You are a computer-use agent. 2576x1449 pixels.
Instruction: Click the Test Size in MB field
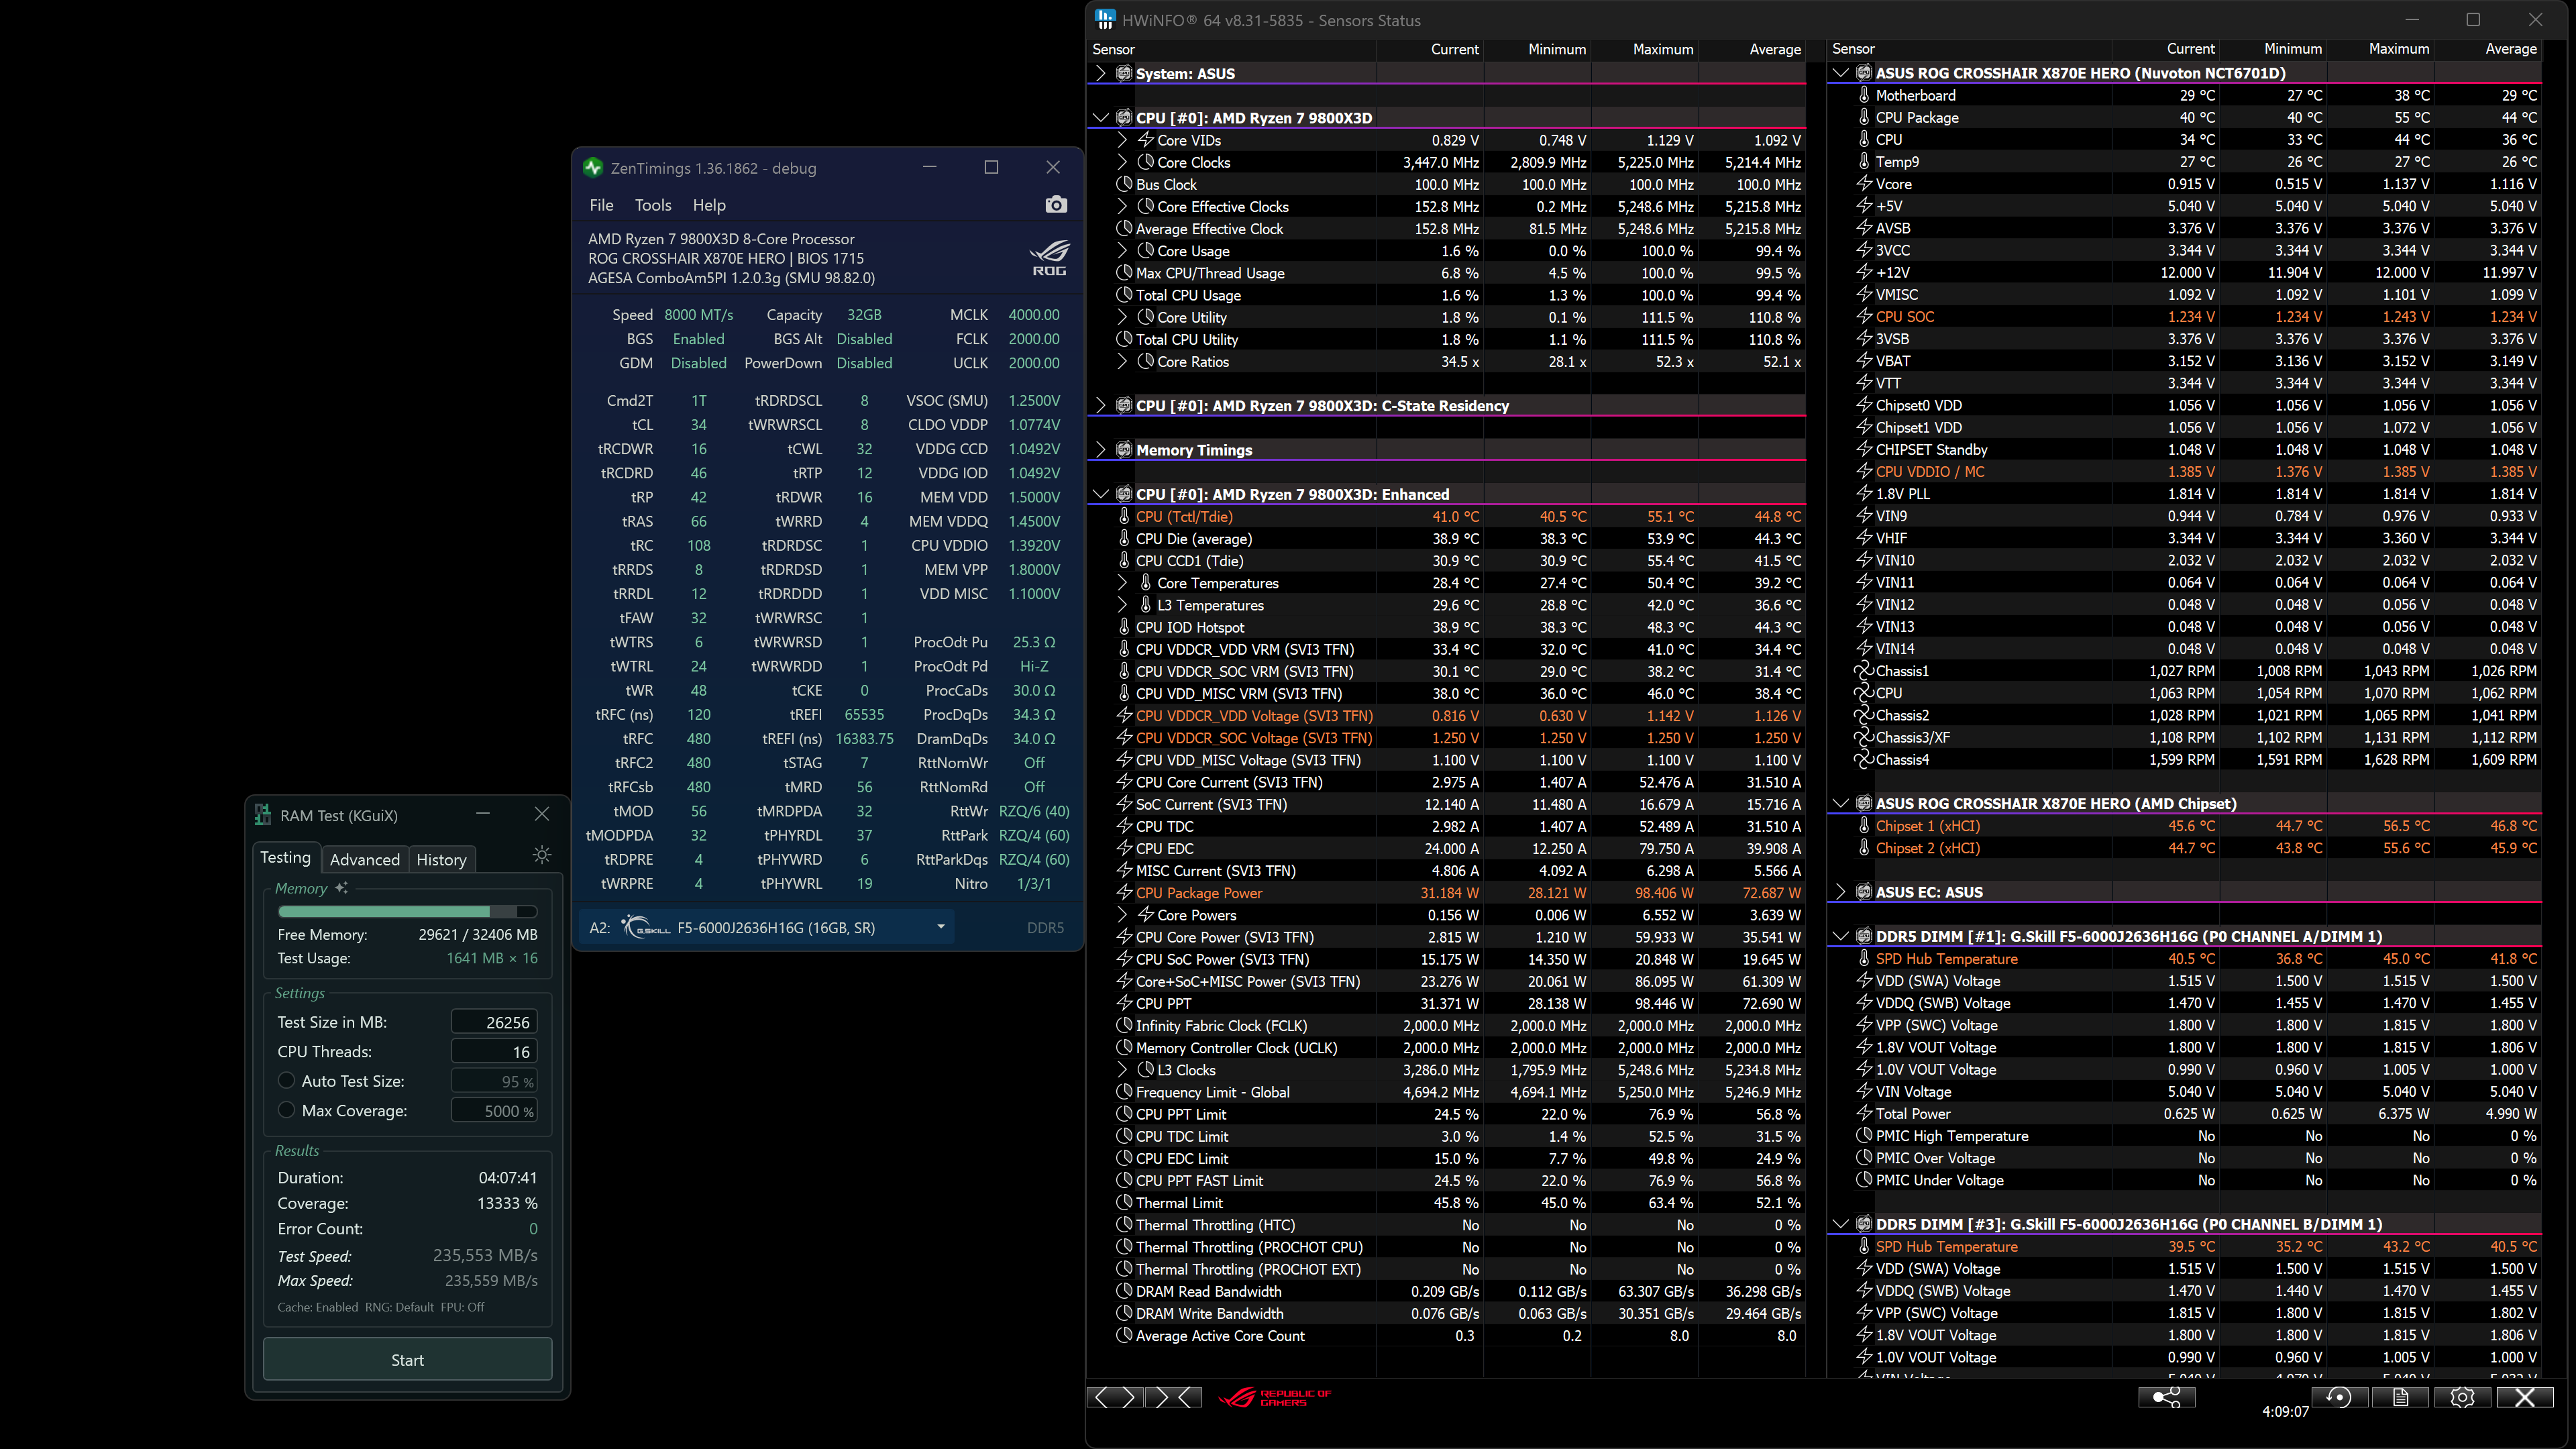click(494, 1022)
